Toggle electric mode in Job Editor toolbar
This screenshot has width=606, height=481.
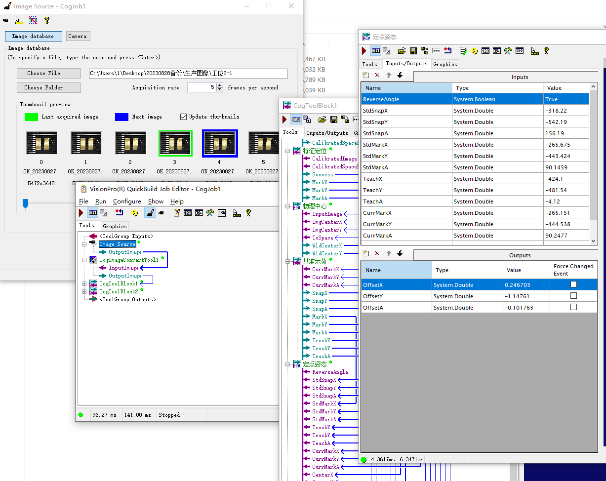[x=92, y=213]
